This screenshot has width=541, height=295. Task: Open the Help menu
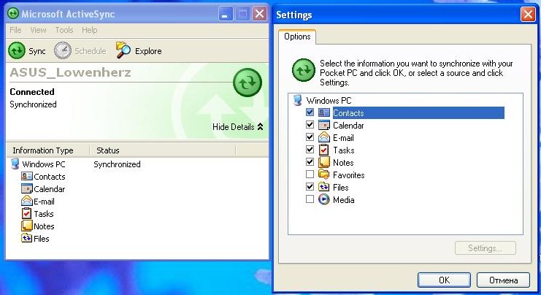[x=89, y=30]
